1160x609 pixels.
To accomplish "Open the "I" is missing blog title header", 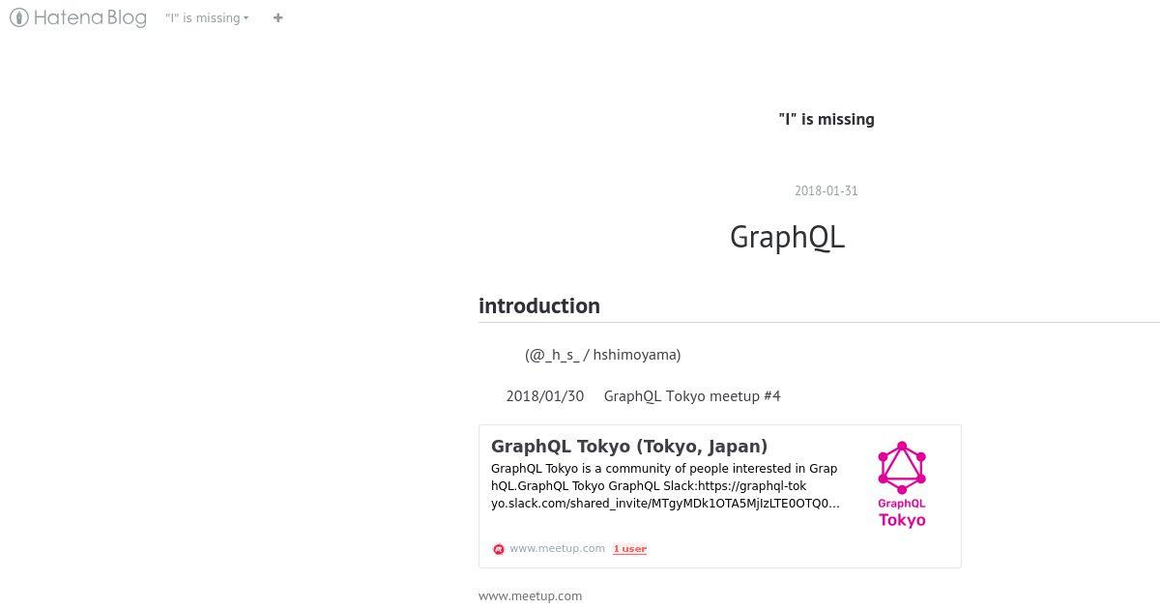I will (x=826, y=119).
